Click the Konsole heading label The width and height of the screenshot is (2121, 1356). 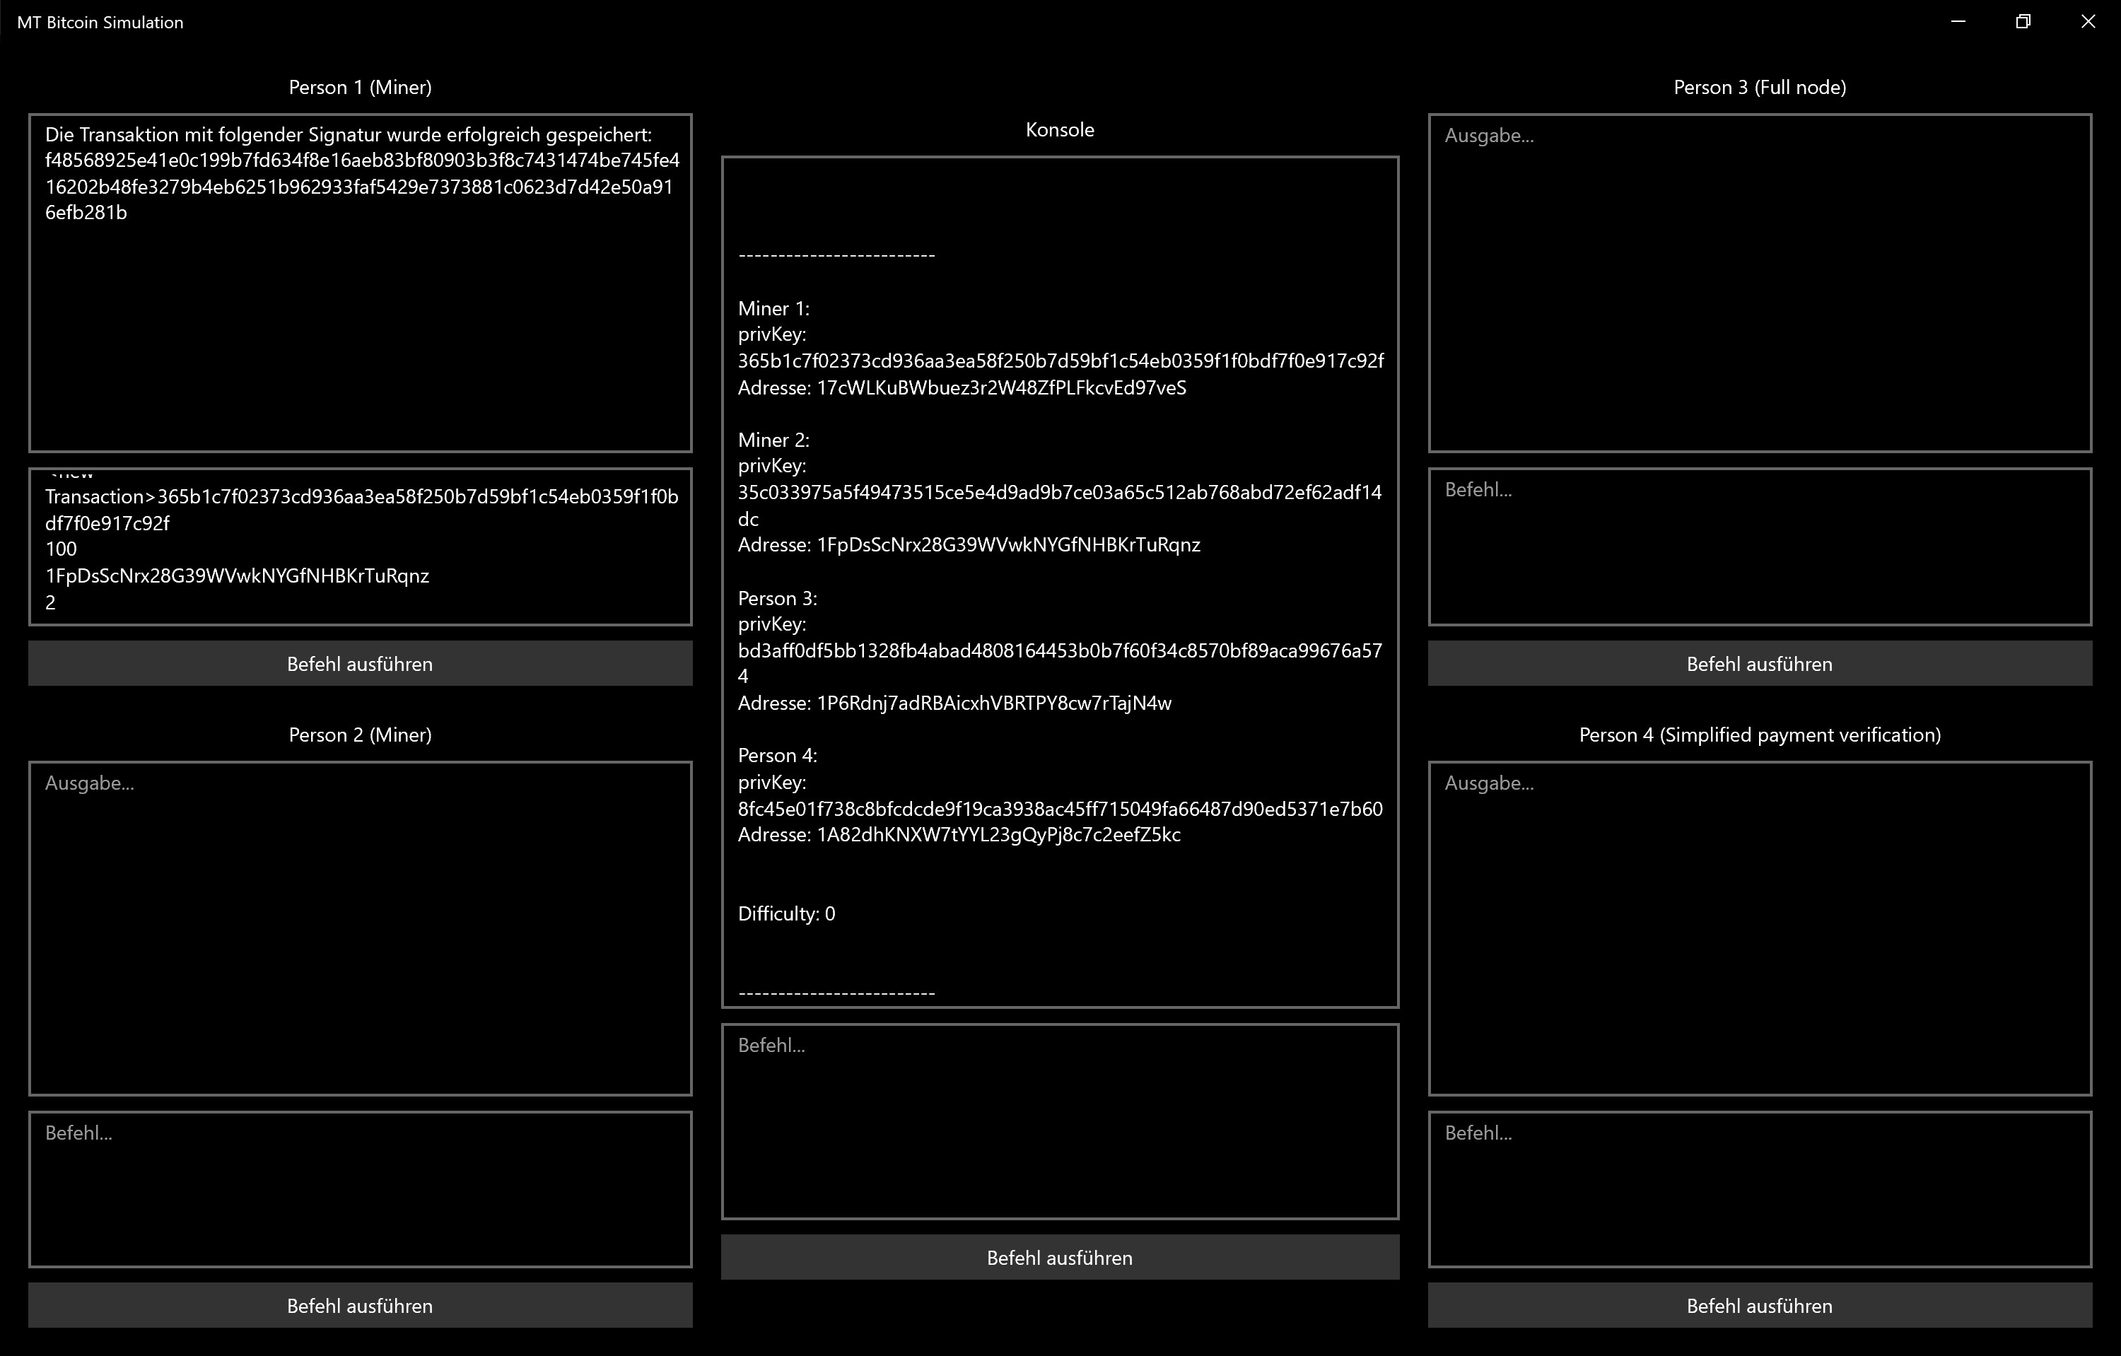point(1060,129)
